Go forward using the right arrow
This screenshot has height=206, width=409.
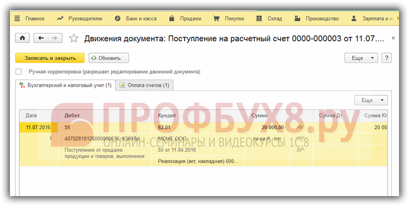pyautogui.click(x=55, y=38)
